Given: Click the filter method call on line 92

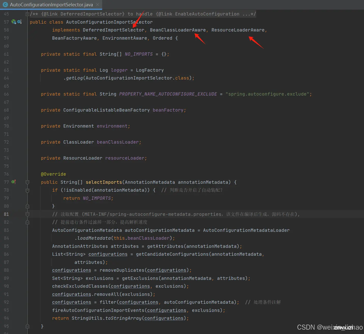Looking at the screenshot, I should coord(108,302).
